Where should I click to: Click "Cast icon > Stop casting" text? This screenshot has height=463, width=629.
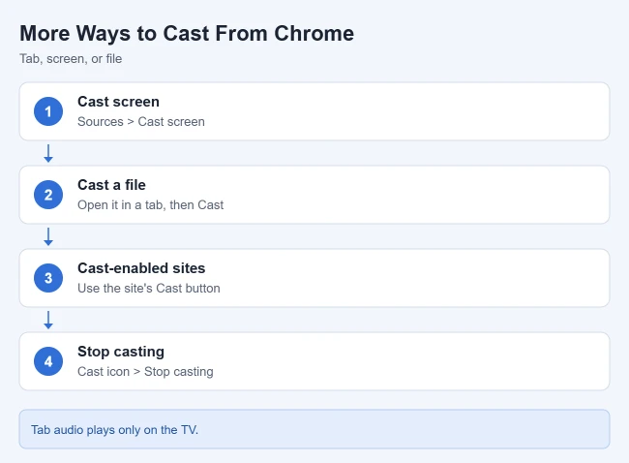(x=145, y=371)
